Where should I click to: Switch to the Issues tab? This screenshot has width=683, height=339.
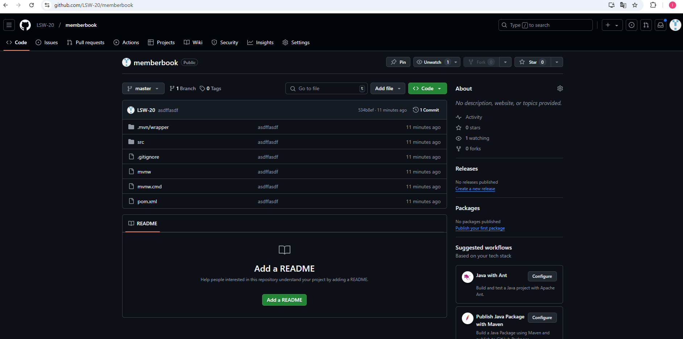click(47, 42)
